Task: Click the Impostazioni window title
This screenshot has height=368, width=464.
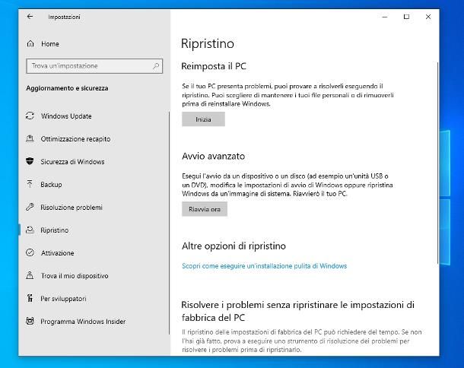Action: (64, 17)
